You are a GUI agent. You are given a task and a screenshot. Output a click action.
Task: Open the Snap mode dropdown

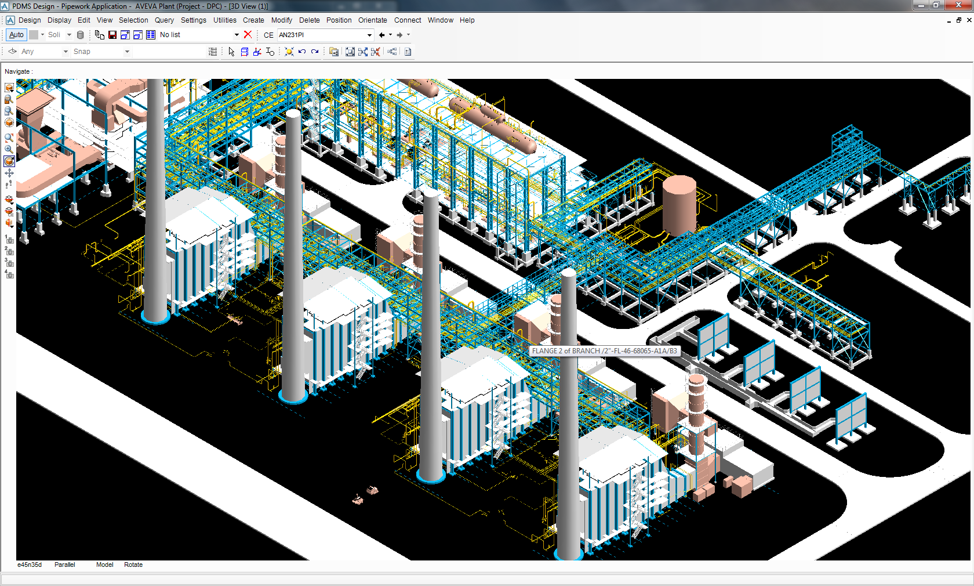pos(127,52)
